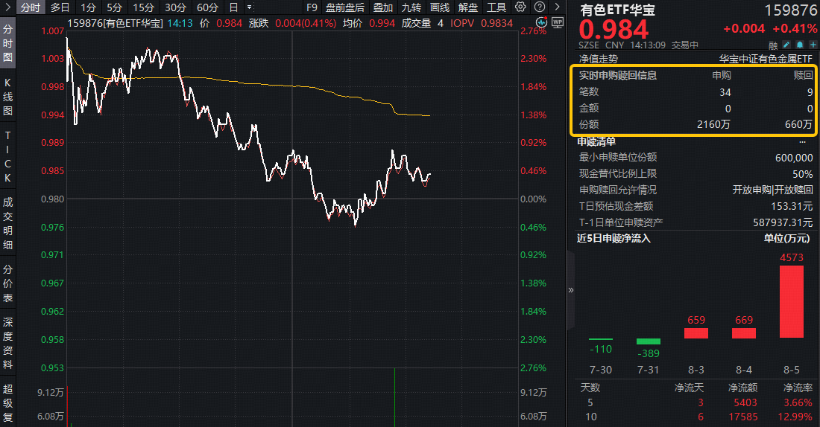Select the 1分 period
The image size is (820, 427).
[x=89, y=7]
